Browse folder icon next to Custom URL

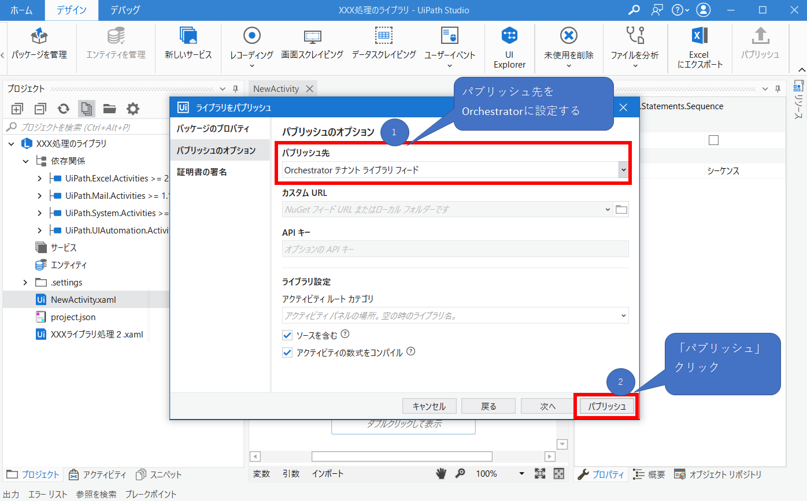[621, 209]
